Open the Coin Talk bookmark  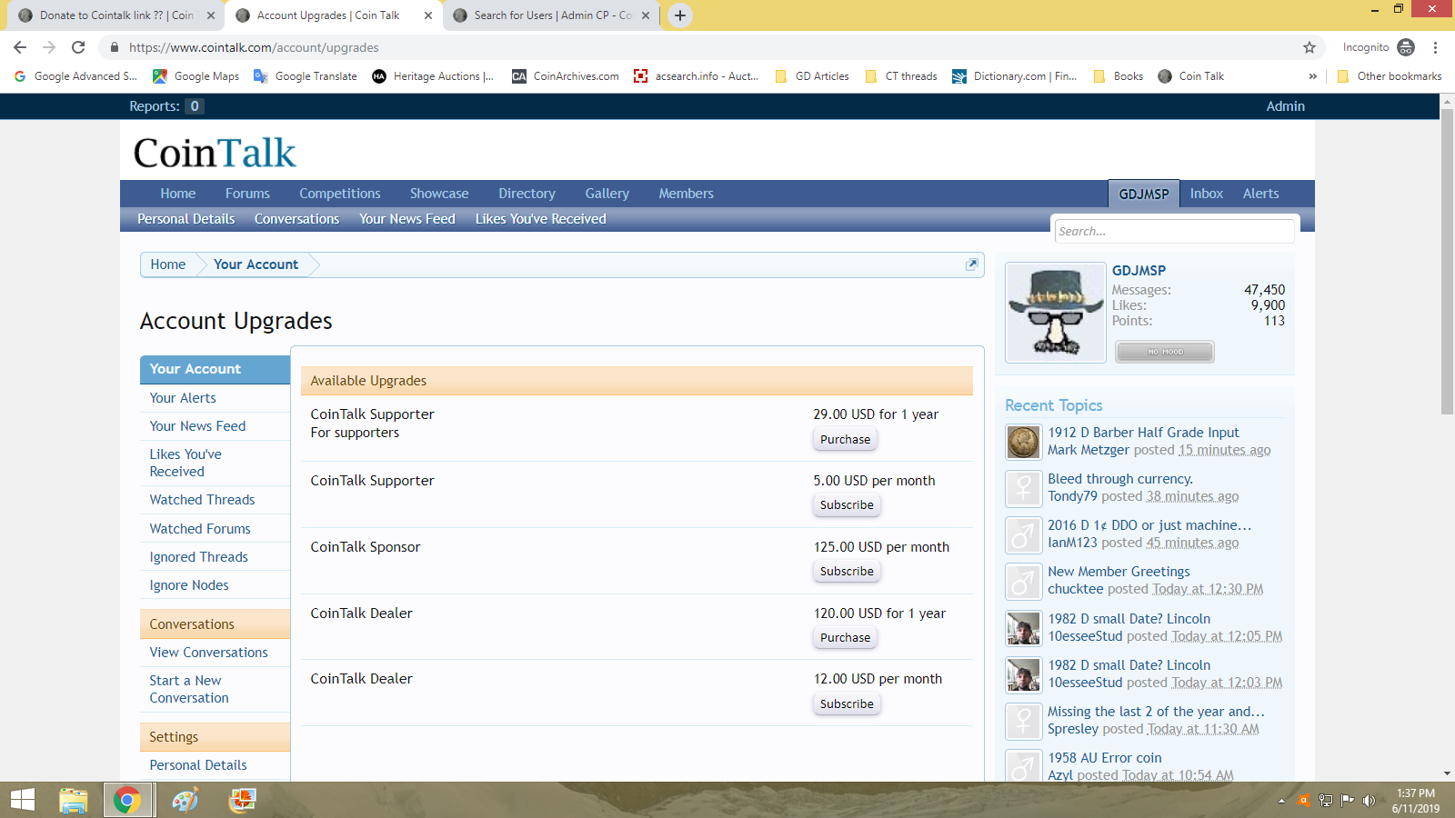[1191, 76]
